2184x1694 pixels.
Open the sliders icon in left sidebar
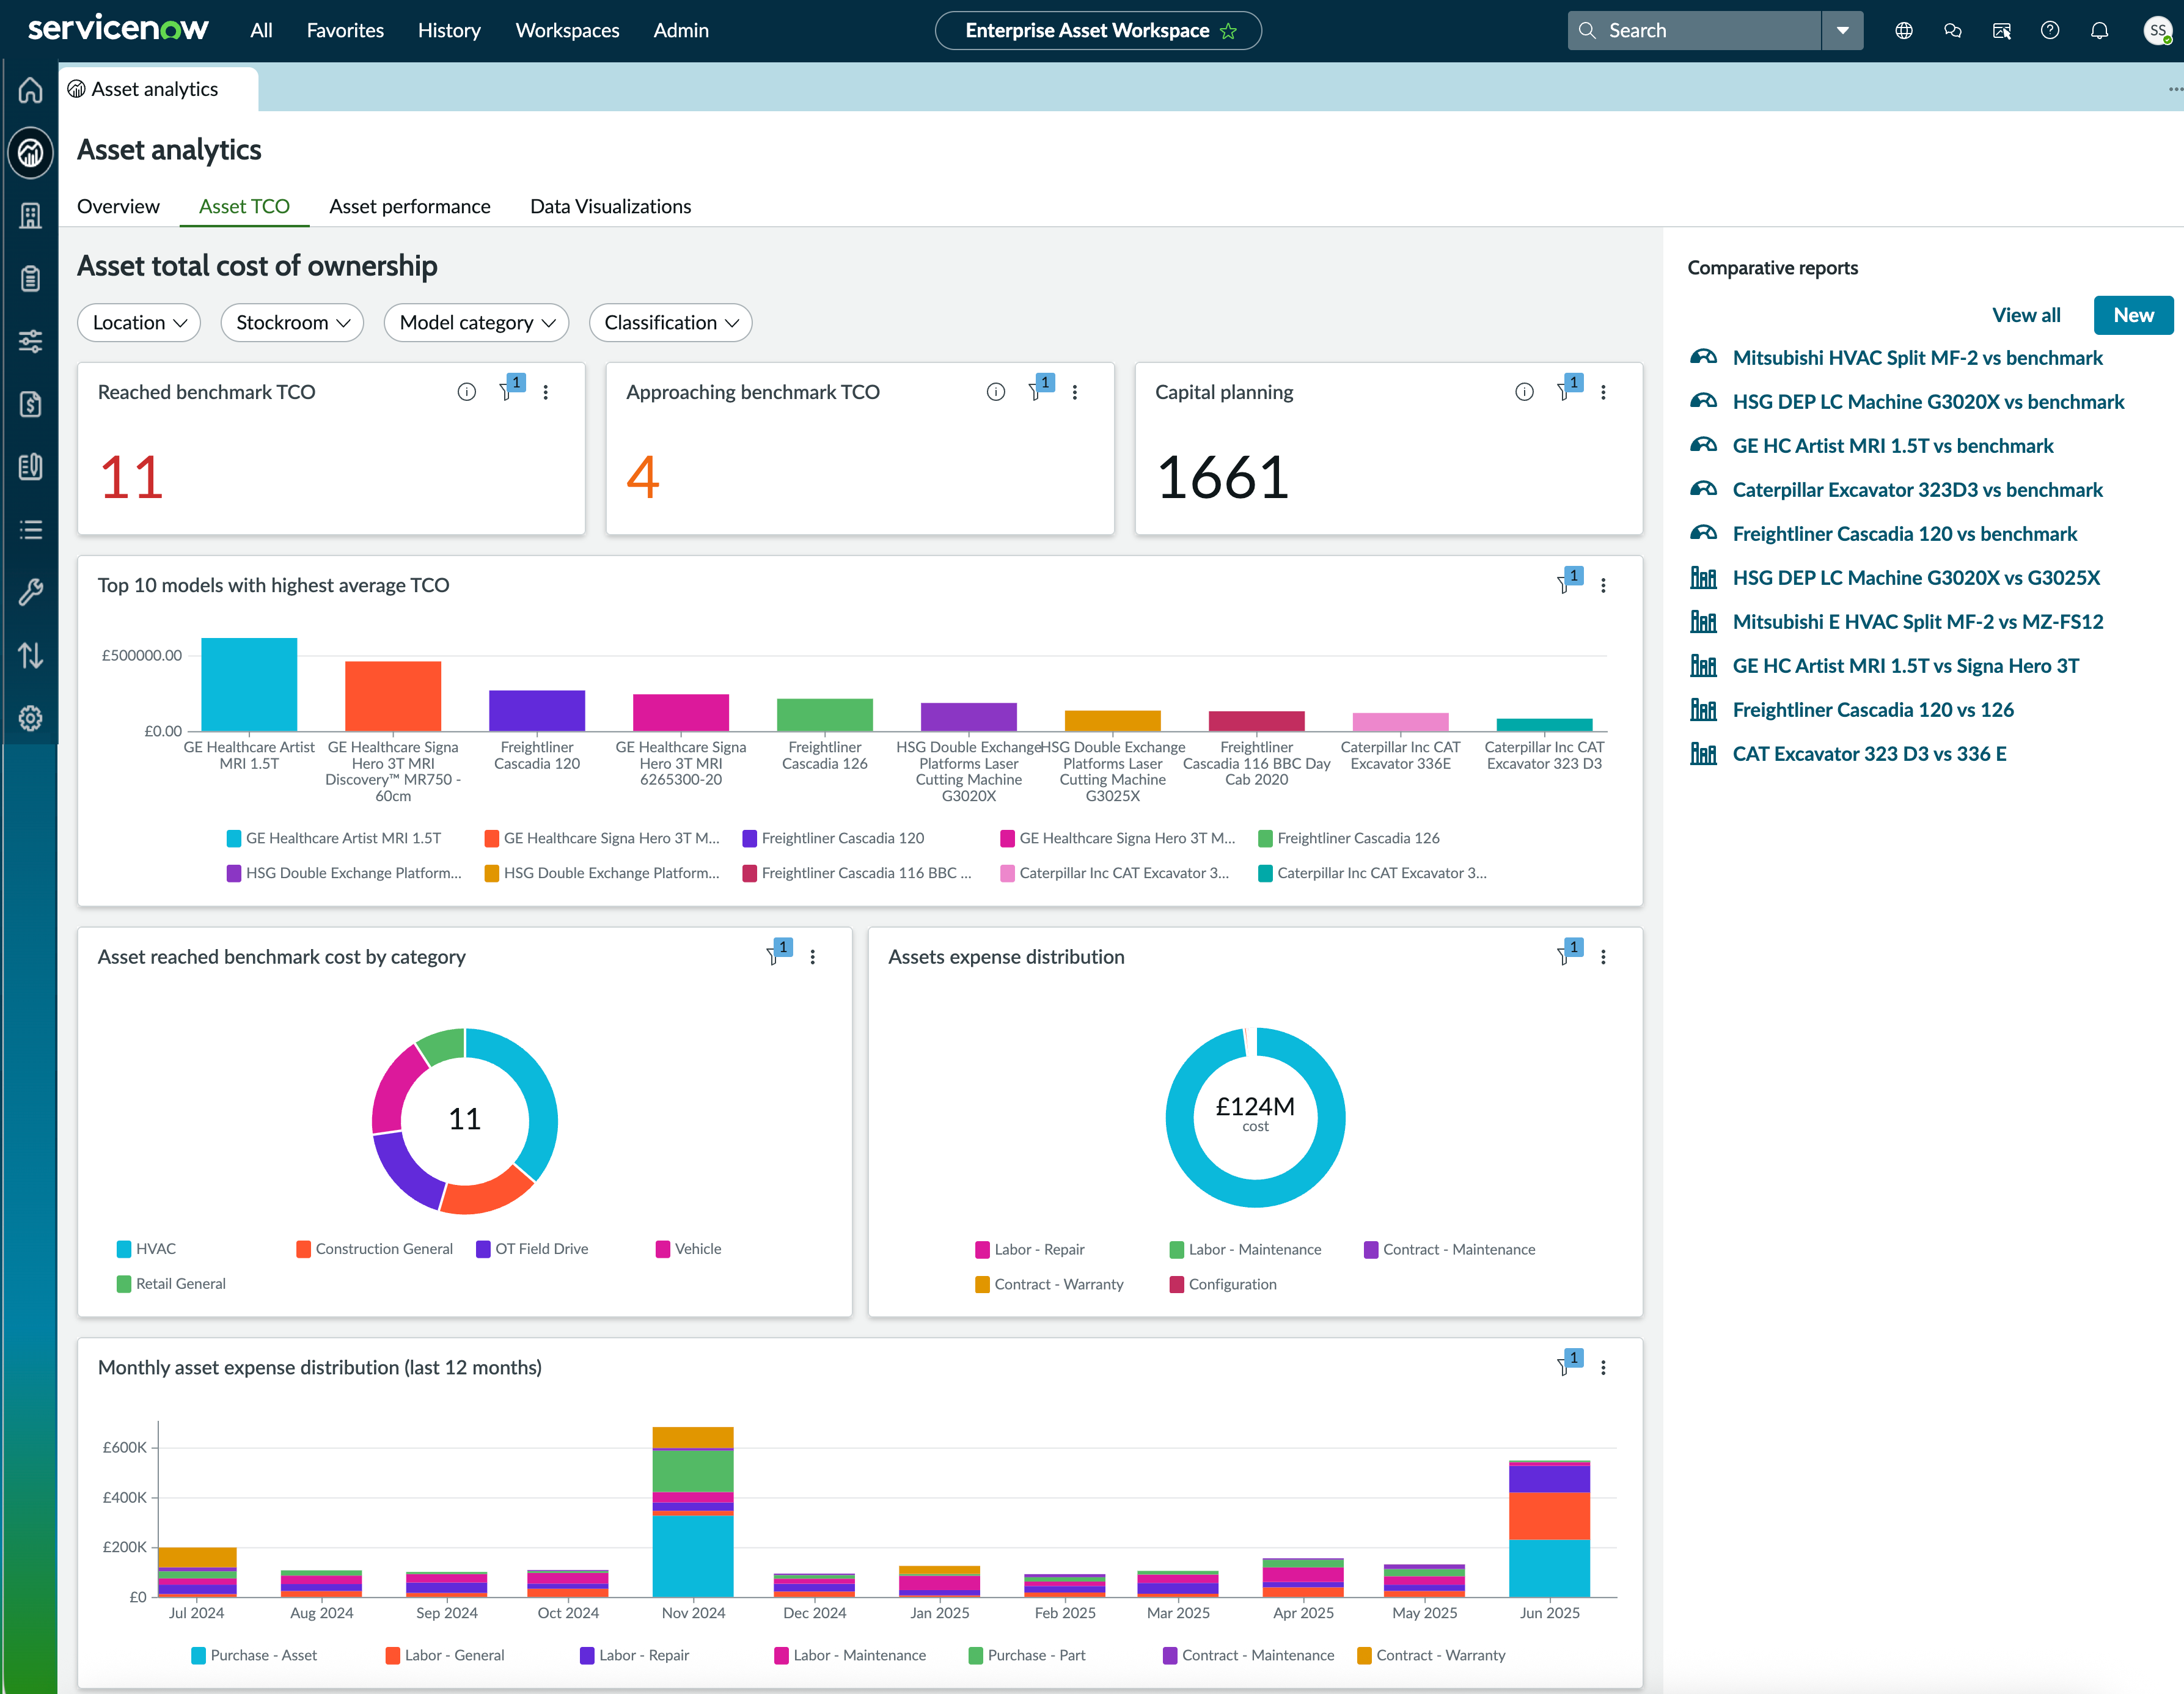tap(30, 342)
